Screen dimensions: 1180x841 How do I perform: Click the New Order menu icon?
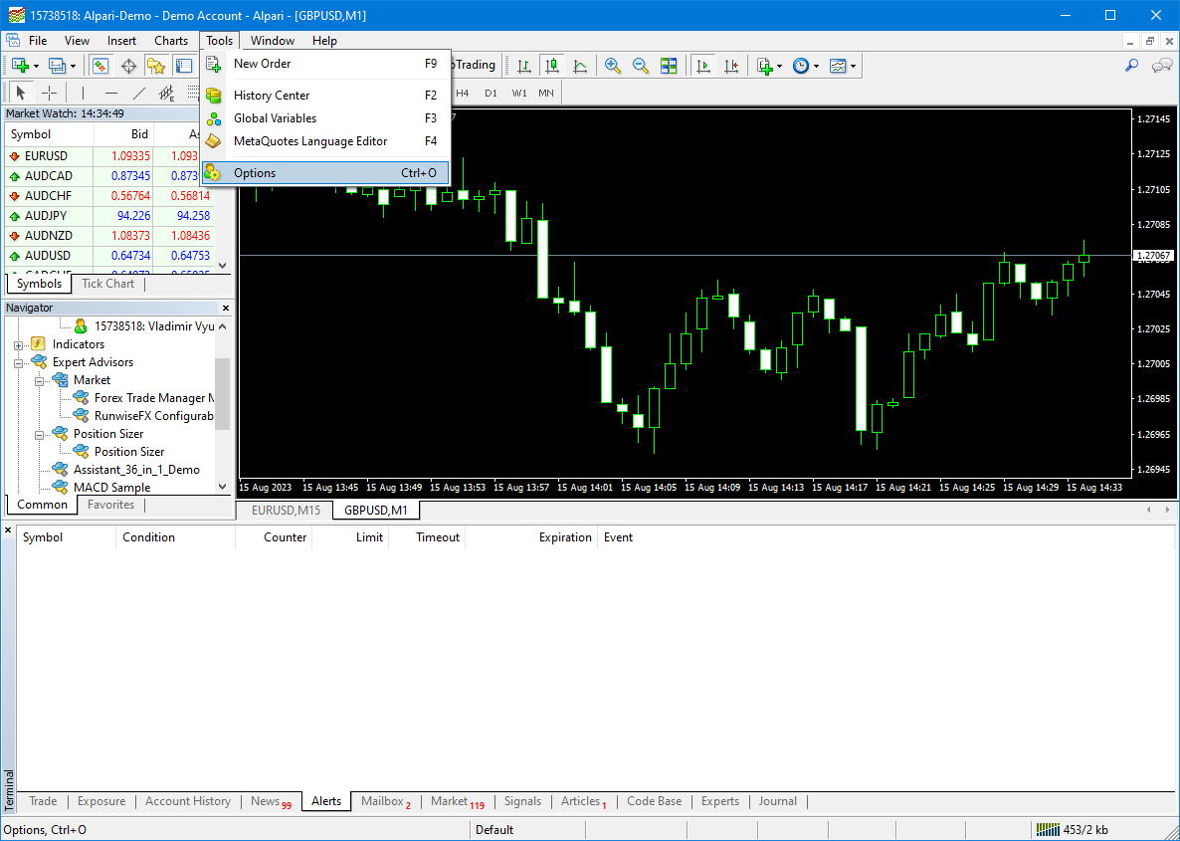215,64
